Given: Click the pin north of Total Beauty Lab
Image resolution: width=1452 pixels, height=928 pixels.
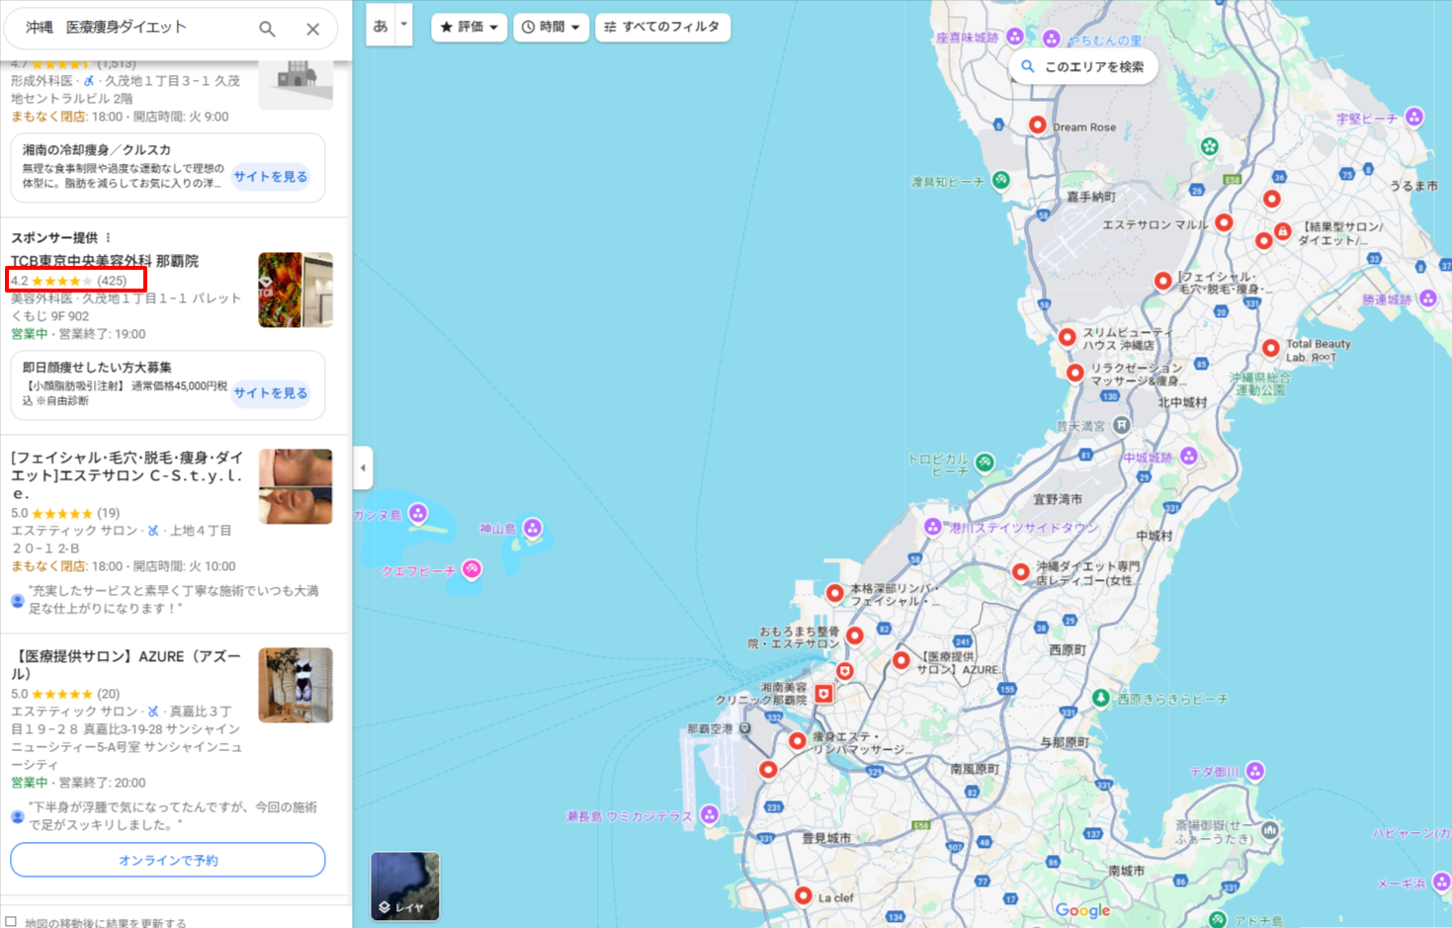Looking at the screenshot, I should click(1271, 199).
